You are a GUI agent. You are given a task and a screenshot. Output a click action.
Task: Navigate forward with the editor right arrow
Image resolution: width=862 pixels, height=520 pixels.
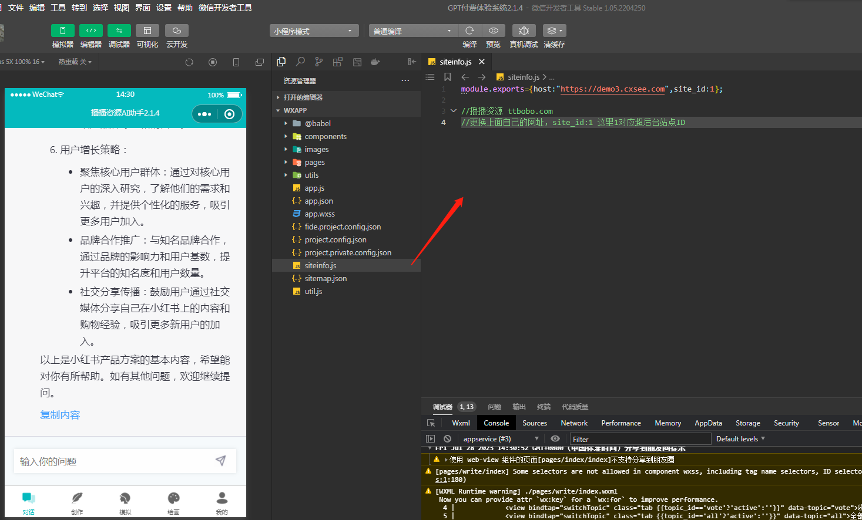point(482,77)
